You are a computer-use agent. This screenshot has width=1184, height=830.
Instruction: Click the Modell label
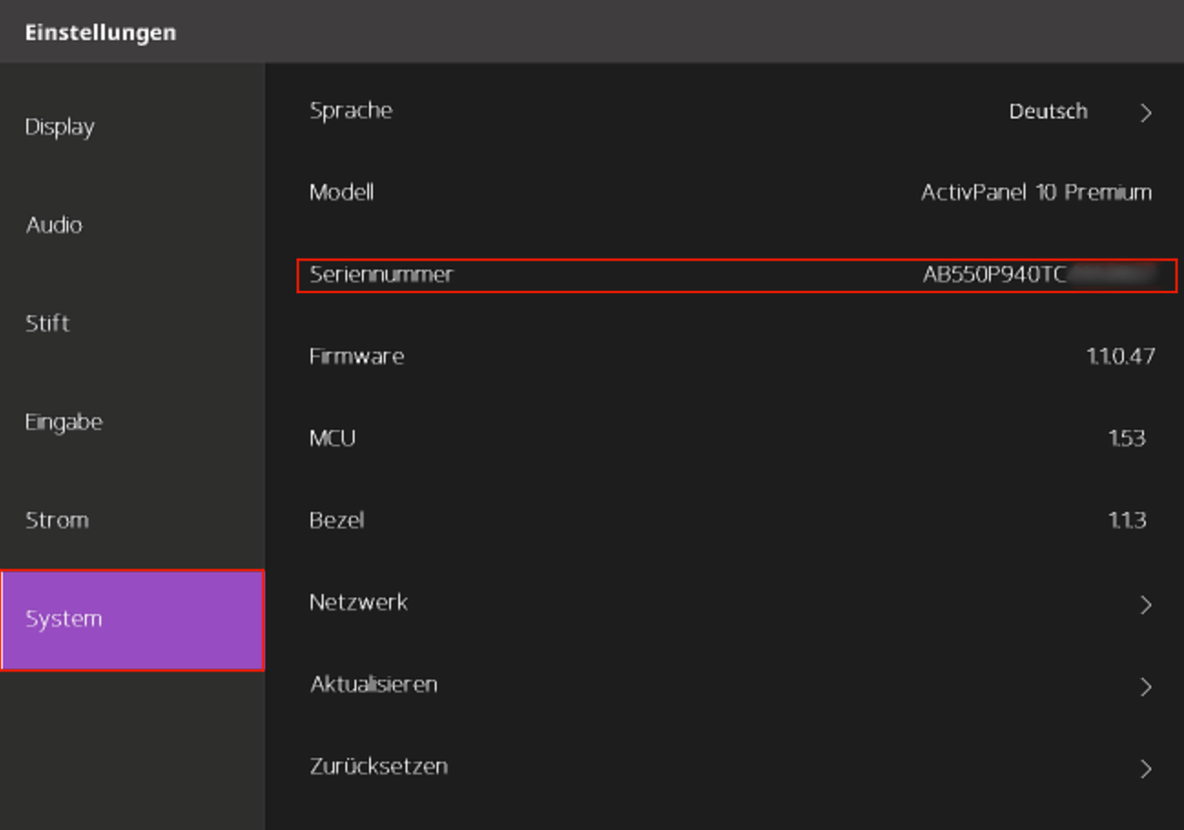point(342,192)
